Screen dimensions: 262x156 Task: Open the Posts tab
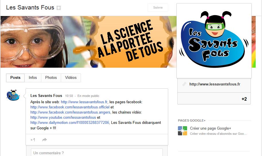click(15, 78)
